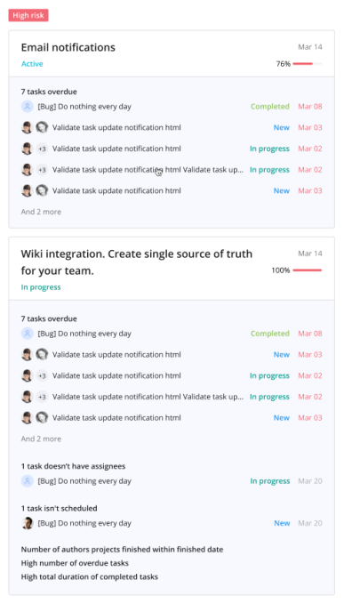The width and height of the screenshot is (344, 604).
Task: Click Mar 20 date of unscheduled task
Action: pyautogui.click(x=310, y=523)
